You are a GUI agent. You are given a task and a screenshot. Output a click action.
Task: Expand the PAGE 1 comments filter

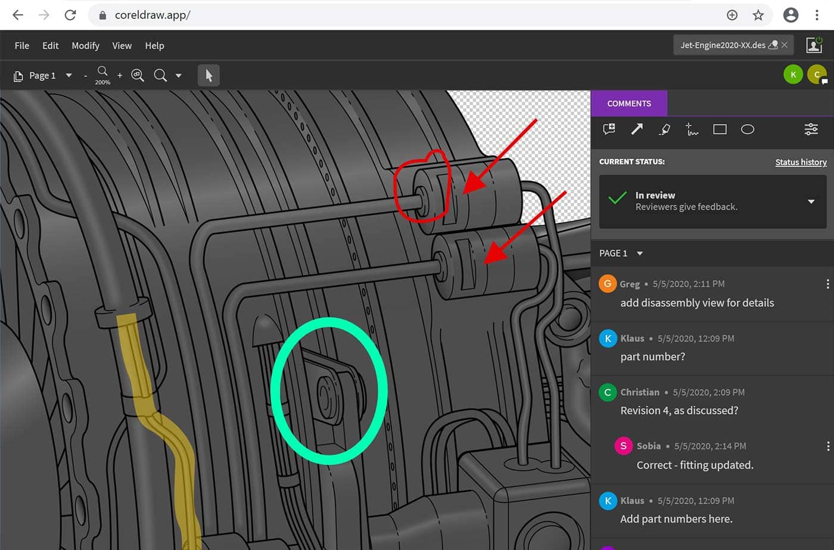(x=640, y=253)
